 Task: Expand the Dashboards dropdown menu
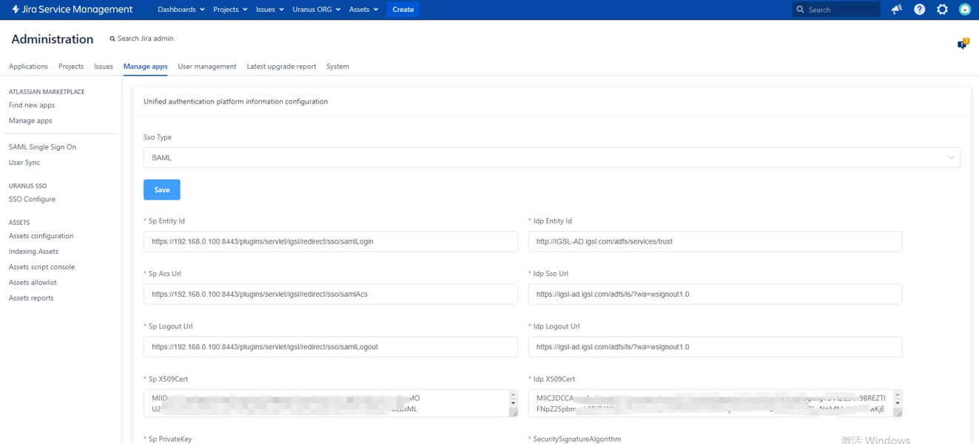click(x=181, y=10)
